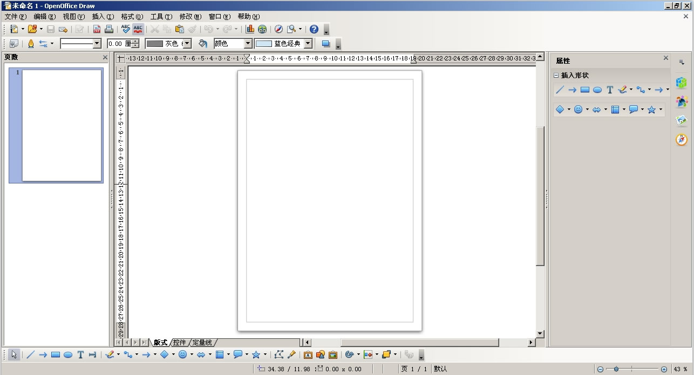Open the Gallery panel in the sidebar
The width and height of the screenshot is (694, 375).
pos(682,120)
